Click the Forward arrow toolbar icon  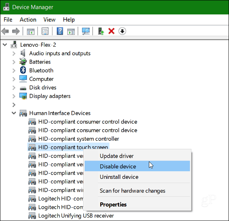tap(16, 31)
